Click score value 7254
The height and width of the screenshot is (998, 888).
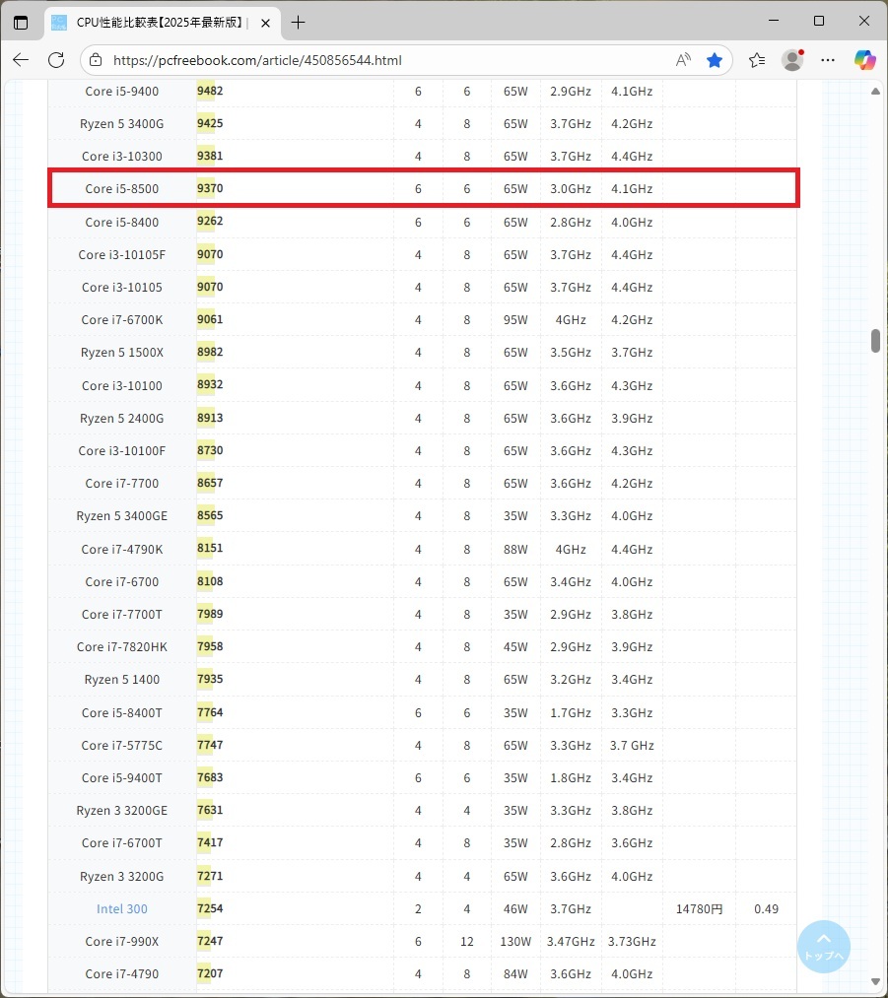click(210, 908)
